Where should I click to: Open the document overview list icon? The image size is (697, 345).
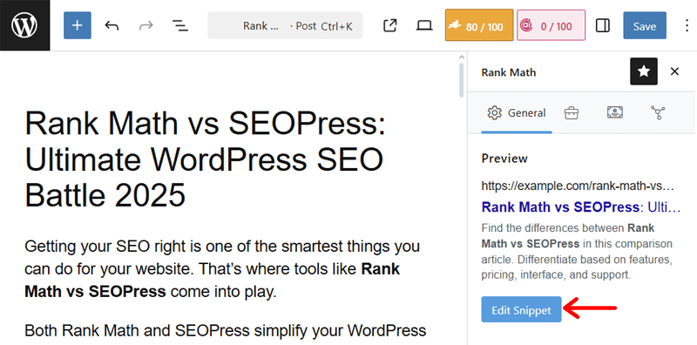[x=180, y=26]
